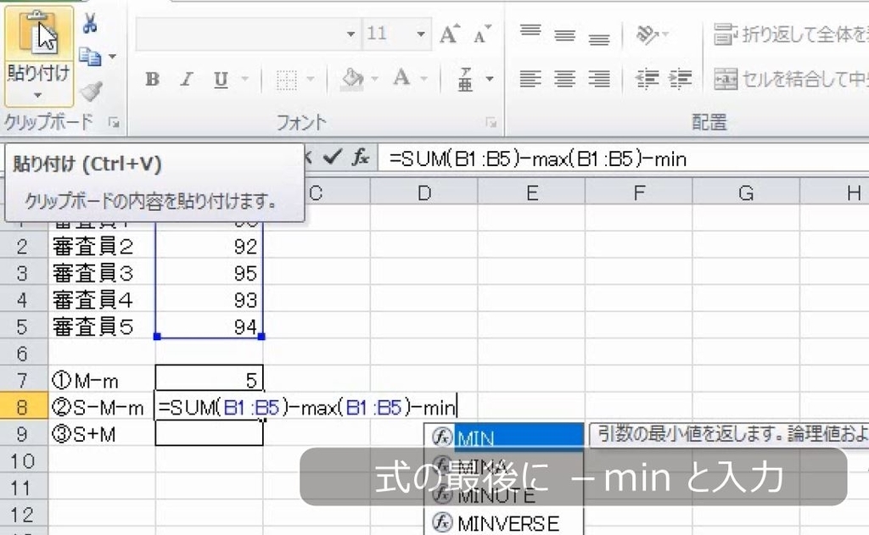
Task: Click cell containing 審査員2
Action: [102, 247]
